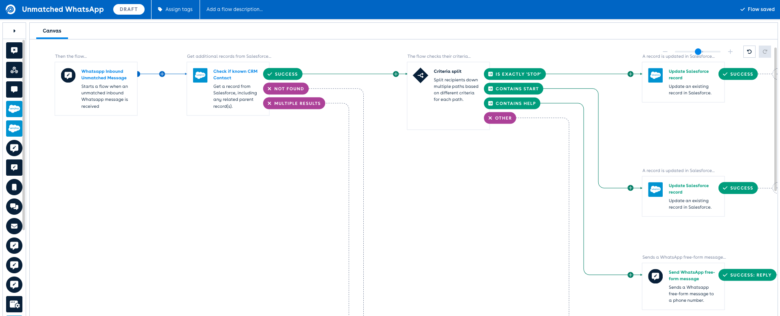Click the envelope email step icon
780x316 pixels.
[14, 226]
